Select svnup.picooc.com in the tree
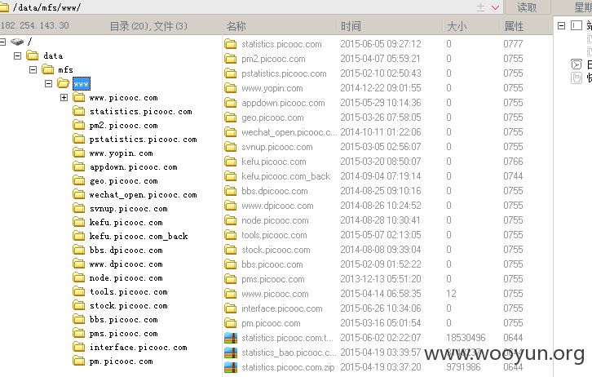Image resolution: width=592 pixels, height=377 pixels. [128, 209]
